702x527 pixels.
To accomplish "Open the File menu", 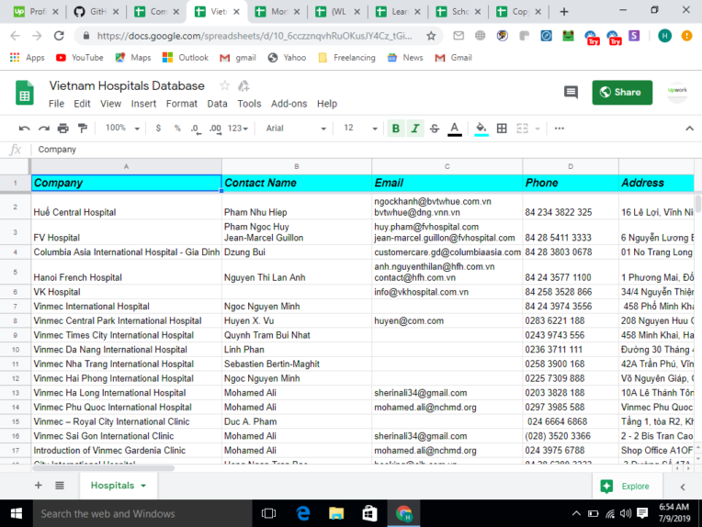I will 56,104.
